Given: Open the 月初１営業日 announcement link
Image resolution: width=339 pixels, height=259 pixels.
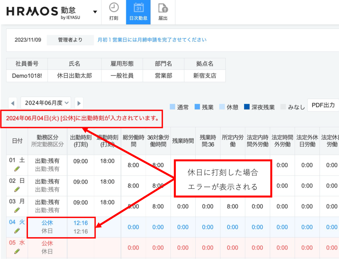Looking at the screenshot, I should pyautogui.click(x=152, y=40).
